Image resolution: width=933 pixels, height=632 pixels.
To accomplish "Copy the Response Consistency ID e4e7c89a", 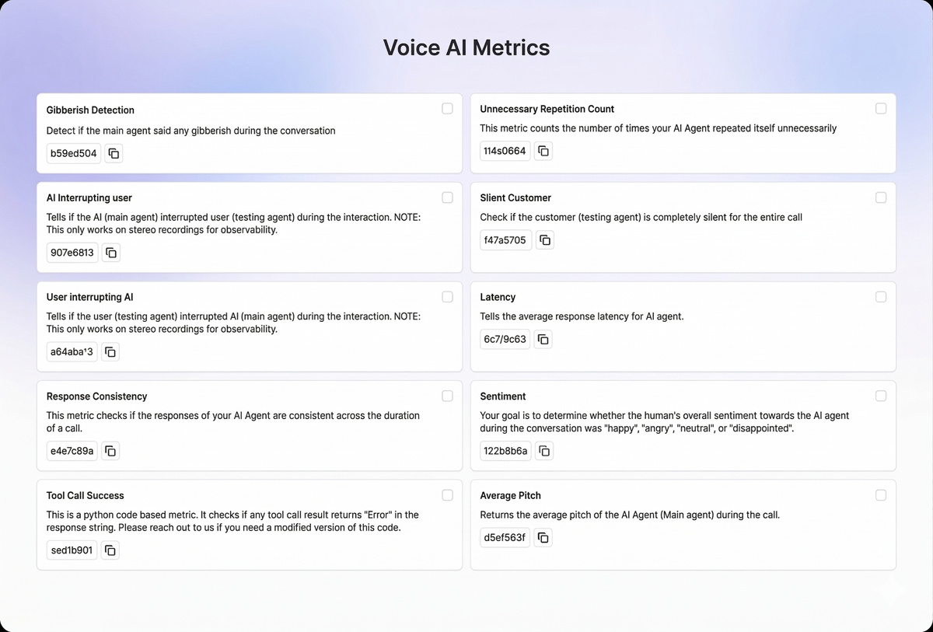I will click(110, 451).
